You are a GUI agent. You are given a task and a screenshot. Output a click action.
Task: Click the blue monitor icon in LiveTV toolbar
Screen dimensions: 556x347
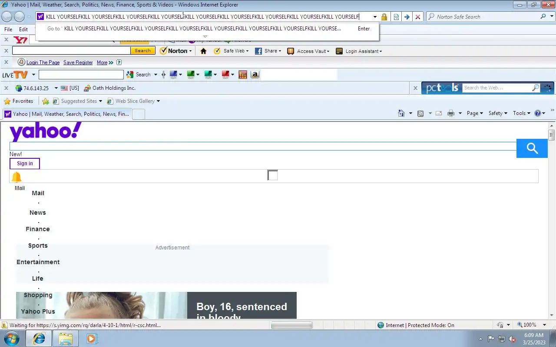tap(173, 75)
